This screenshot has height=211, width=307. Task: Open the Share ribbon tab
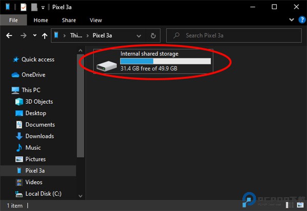tap(69, 20)
